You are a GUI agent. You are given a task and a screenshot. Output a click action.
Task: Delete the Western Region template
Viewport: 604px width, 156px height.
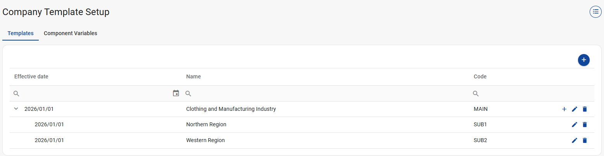click(585, 140)
